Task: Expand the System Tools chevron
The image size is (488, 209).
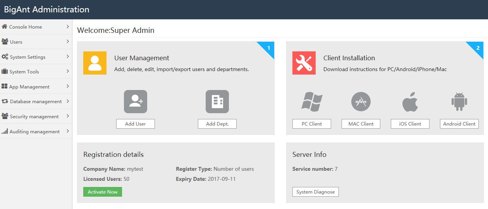Action: click(68, 71)
